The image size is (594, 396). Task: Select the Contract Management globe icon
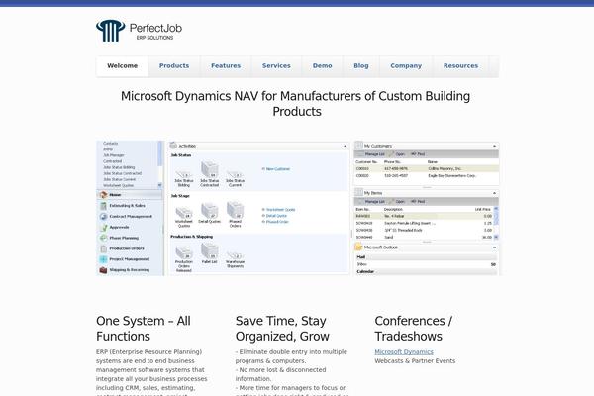103,217
